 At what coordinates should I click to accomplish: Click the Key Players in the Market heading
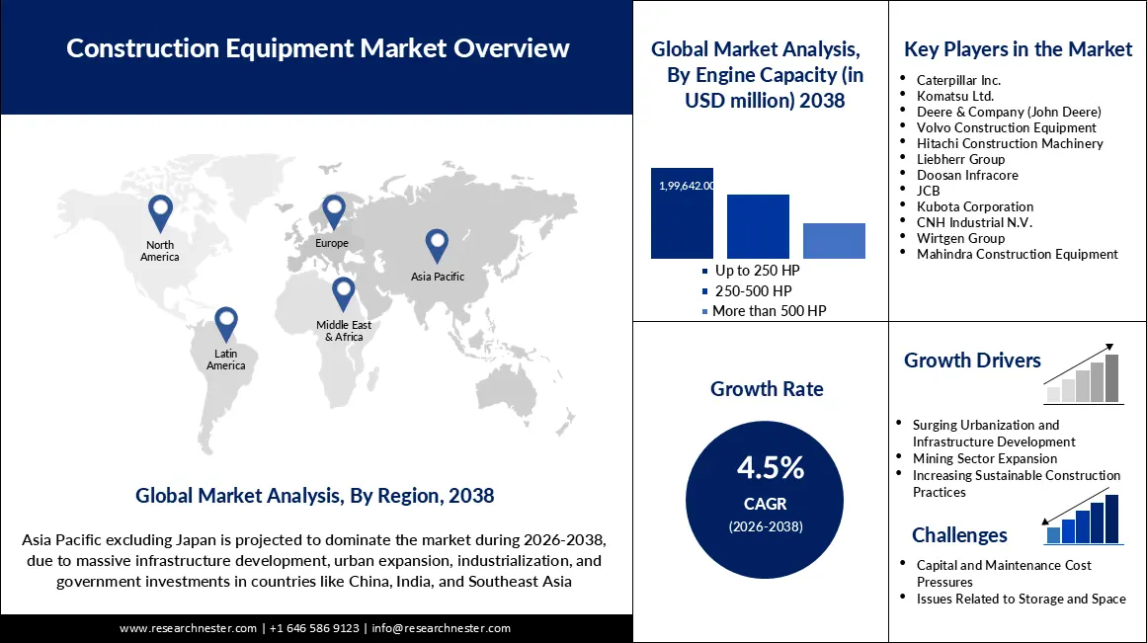[x=1018, y=49]
